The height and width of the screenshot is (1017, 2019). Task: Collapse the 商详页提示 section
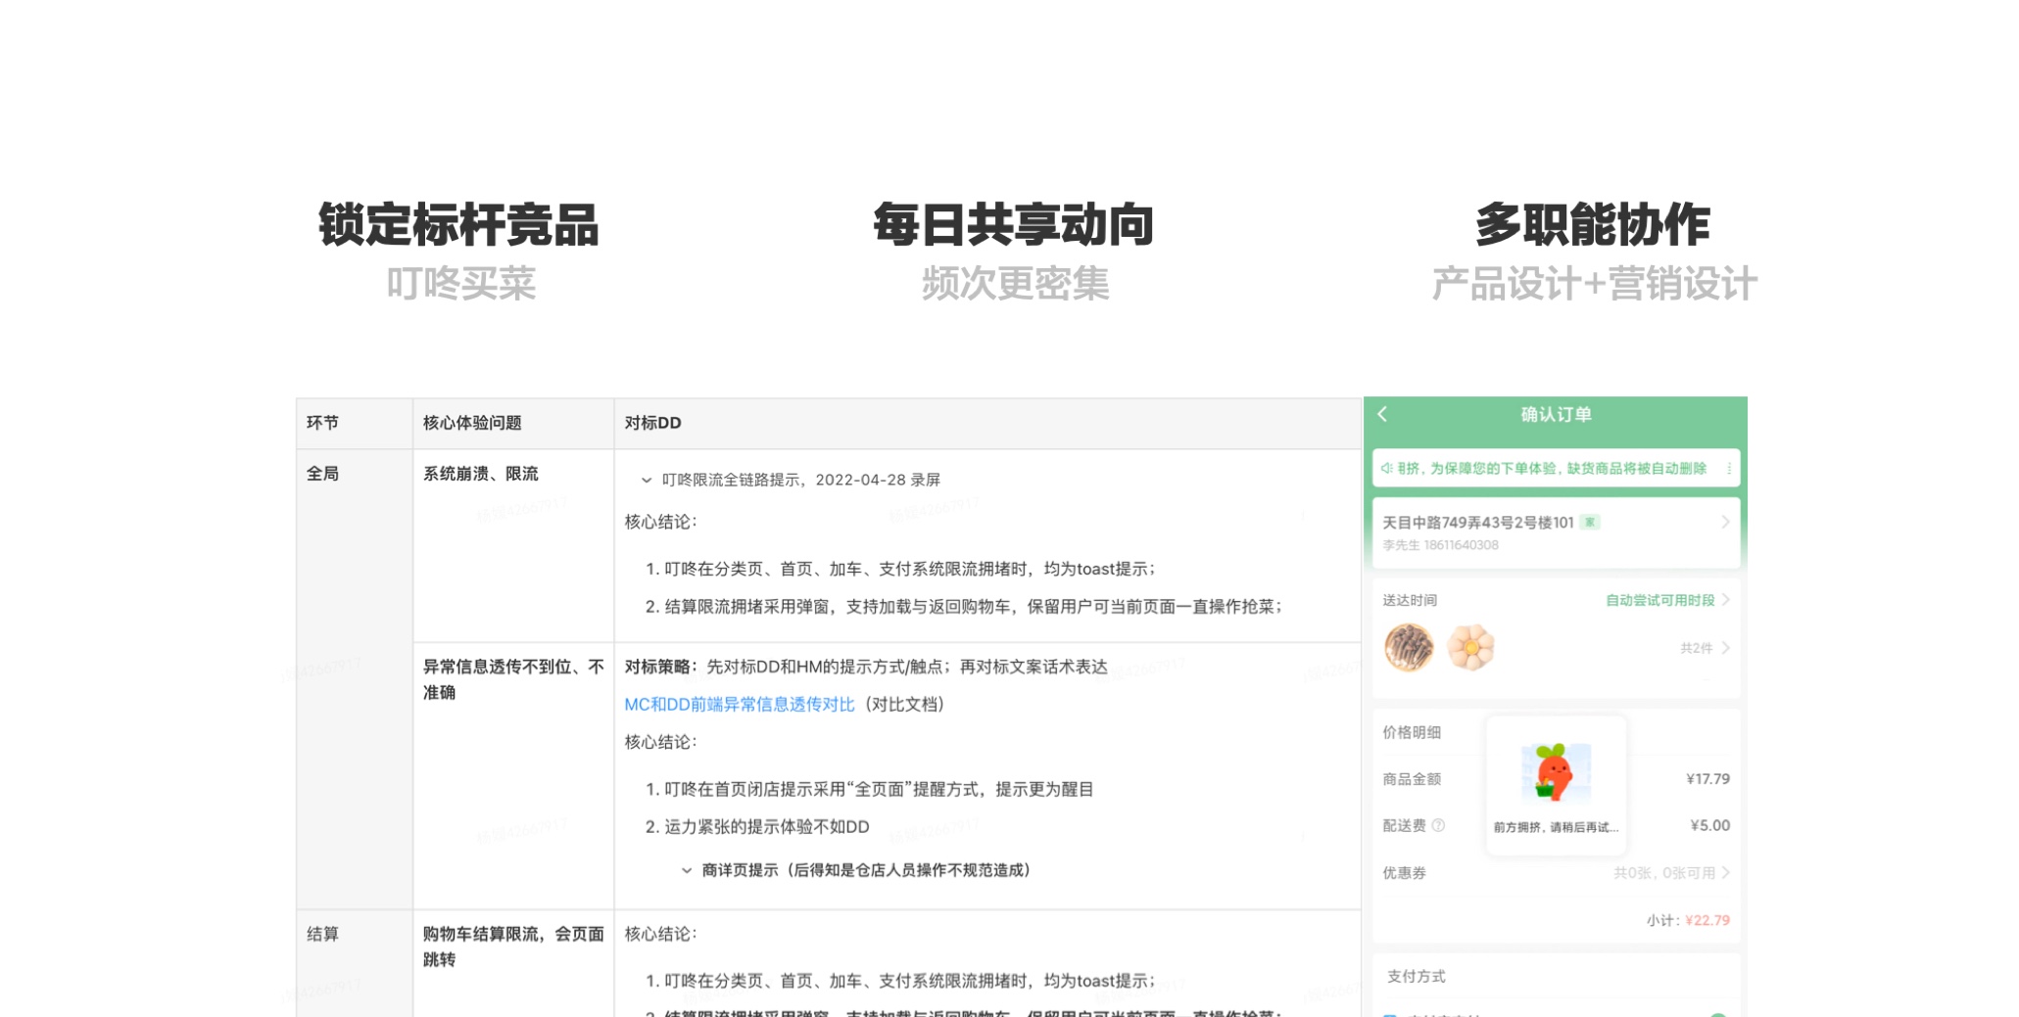coord(687,870)
